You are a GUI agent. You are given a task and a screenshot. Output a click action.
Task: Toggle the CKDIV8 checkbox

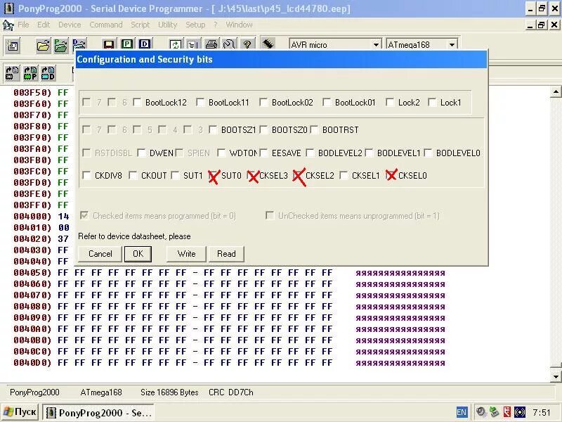pyautogui.click(x=86, y=175)
